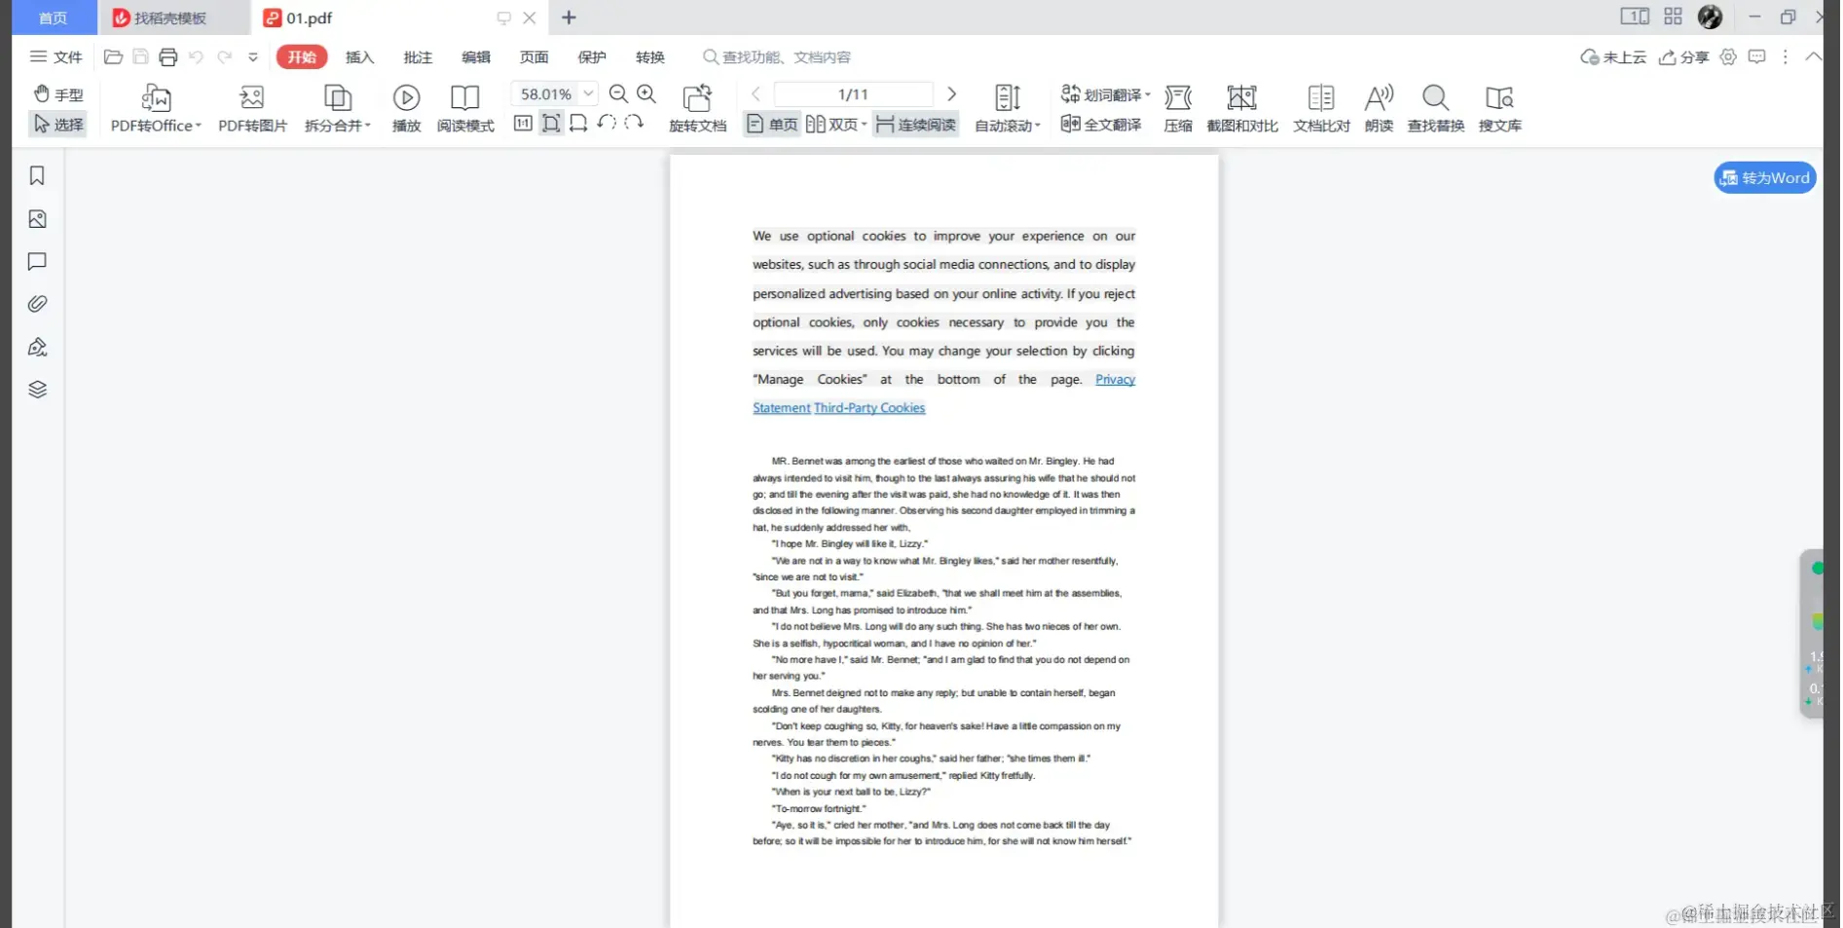The image size is (1843, 928).
Task: Go to previous page arrow
Action: tap(756, 94)
